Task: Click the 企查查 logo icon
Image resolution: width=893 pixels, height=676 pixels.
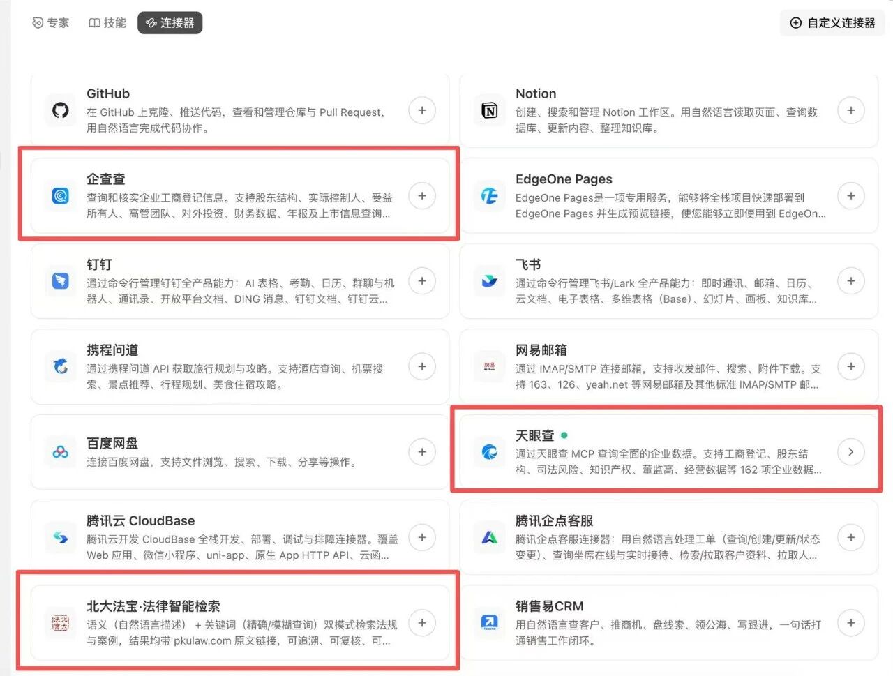Action: [x=61, y=196]
